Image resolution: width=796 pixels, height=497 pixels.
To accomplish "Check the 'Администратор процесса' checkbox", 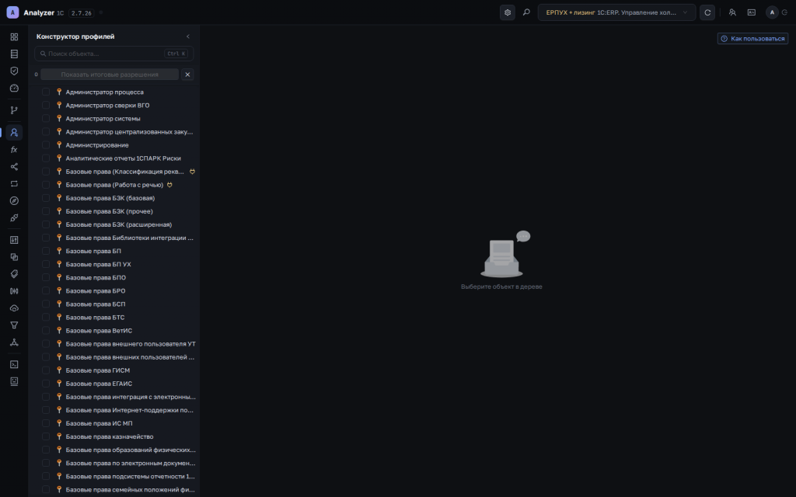I will 46,92.
